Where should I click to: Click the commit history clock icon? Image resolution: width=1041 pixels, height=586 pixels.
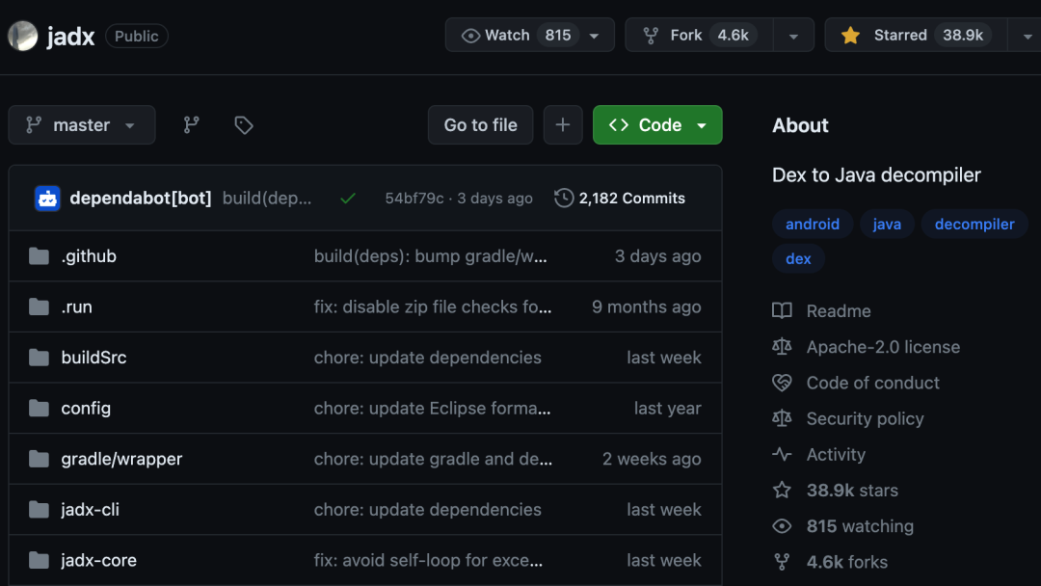(564, 198)
